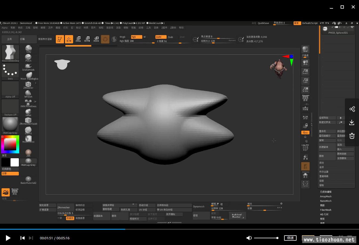The width and height of the screenshot is (359, 245).
Task: Select the hPolish brush
Action: [28, 94]
